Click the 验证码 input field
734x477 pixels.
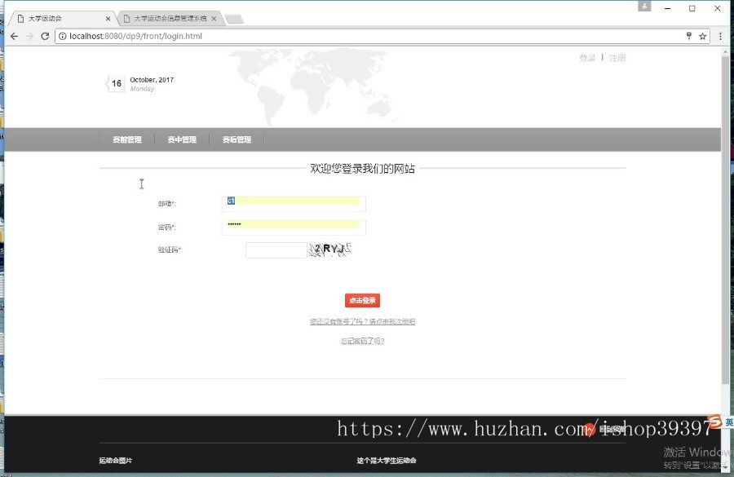[276, 250]
